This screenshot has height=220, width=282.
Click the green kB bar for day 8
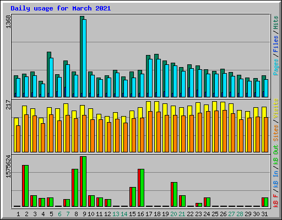(x=76, y=188)
